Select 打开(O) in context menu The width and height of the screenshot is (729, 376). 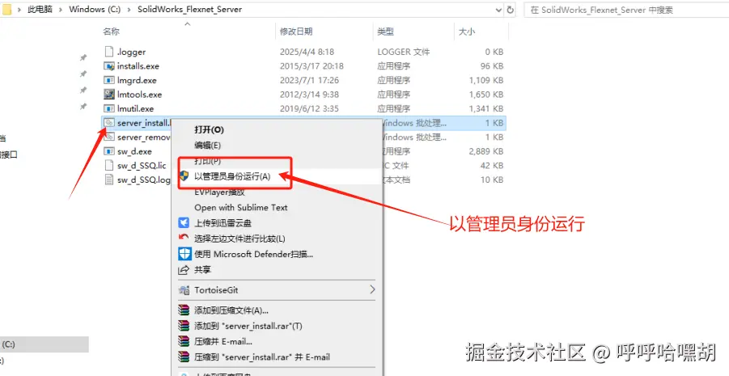(210, 129)
